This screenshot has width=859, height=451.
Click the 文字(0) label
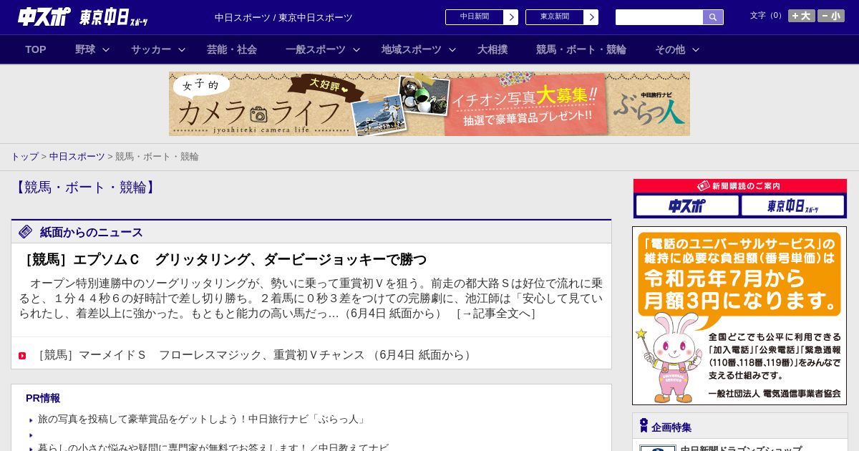tap(767, 16)
